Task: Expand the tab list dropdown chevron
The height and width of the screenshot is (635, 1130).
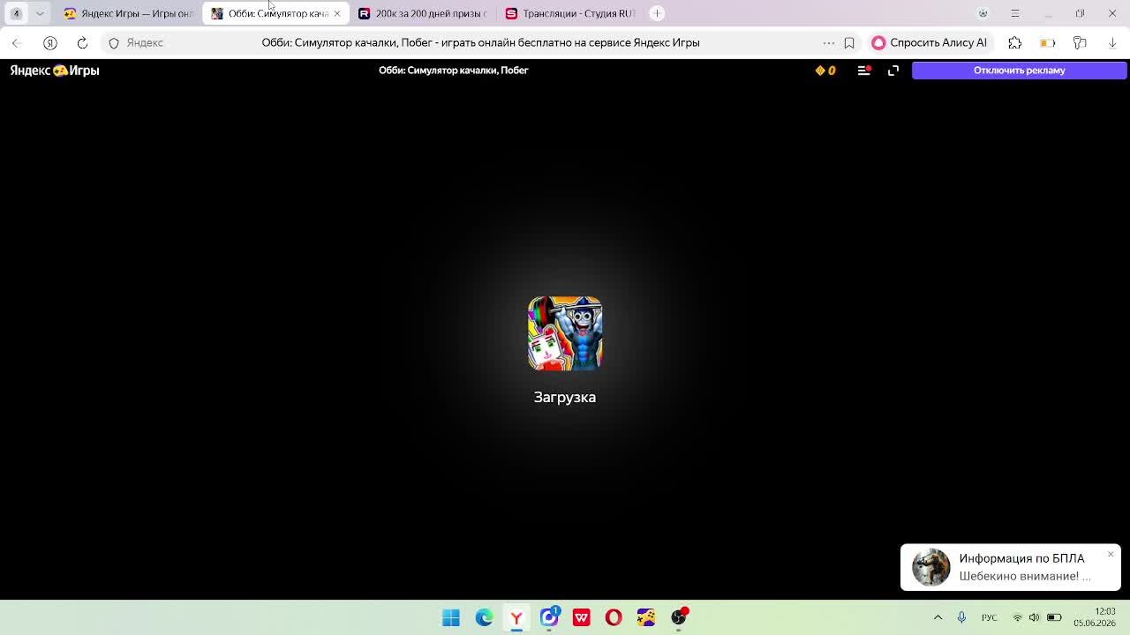Action: 40,13
